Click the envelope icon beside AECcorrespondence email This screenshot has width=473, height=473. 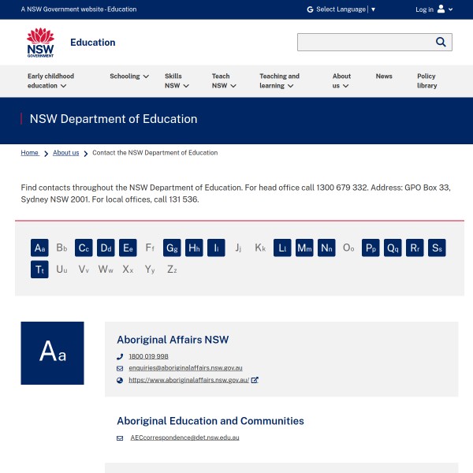click(120, 438)
